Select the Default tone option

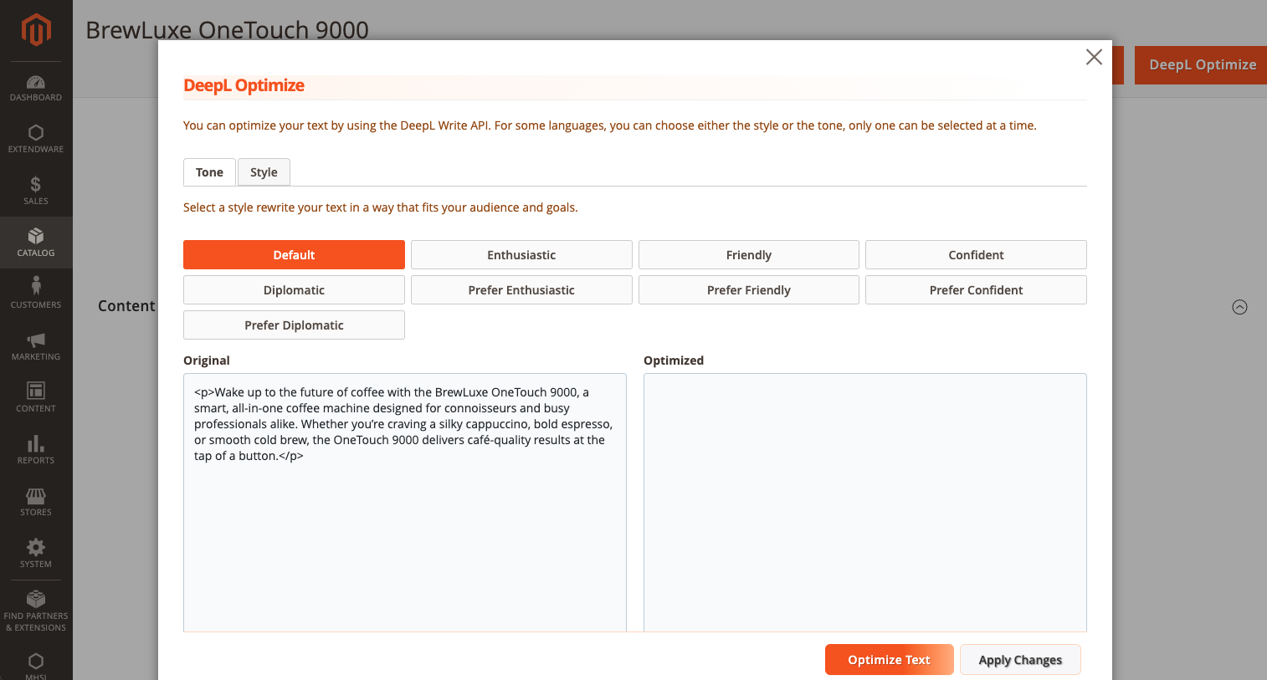coord(294,255)
